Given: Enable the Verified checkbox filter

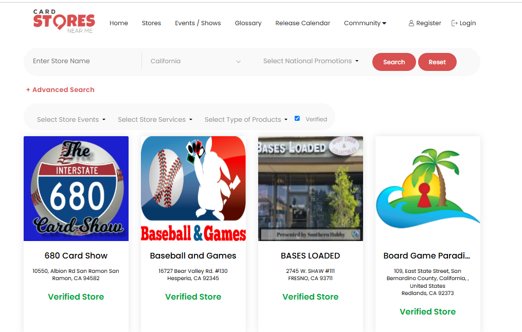Looking at the screenshot, I should click(x=297, y=118).
